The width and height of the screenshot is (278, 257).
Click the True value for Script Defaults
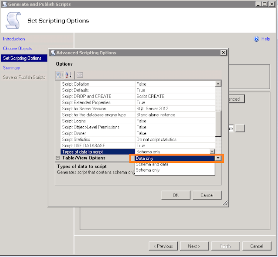[x=141, y=90]
